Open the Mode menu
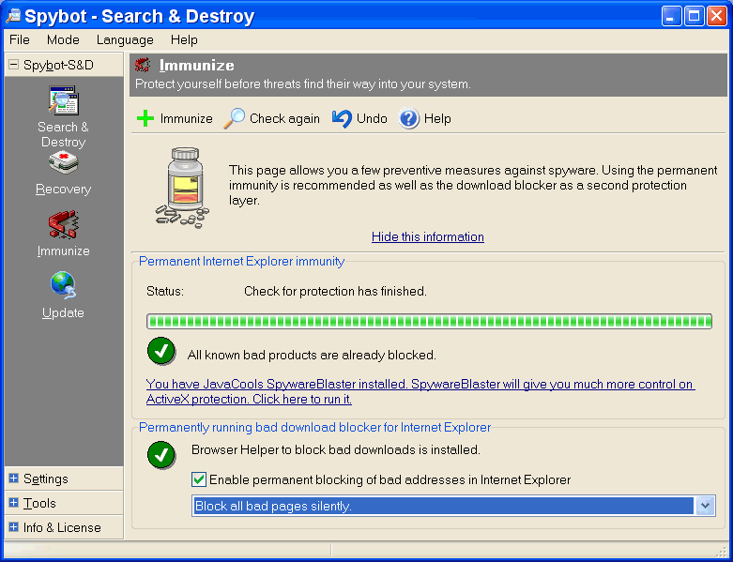Viewport: 733px width, 562px height. 63,40
